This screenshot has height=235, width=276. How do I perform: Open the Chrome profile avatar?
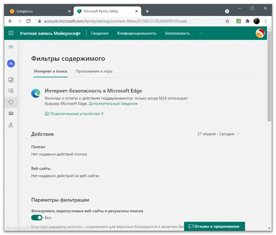tap(257, 21)
